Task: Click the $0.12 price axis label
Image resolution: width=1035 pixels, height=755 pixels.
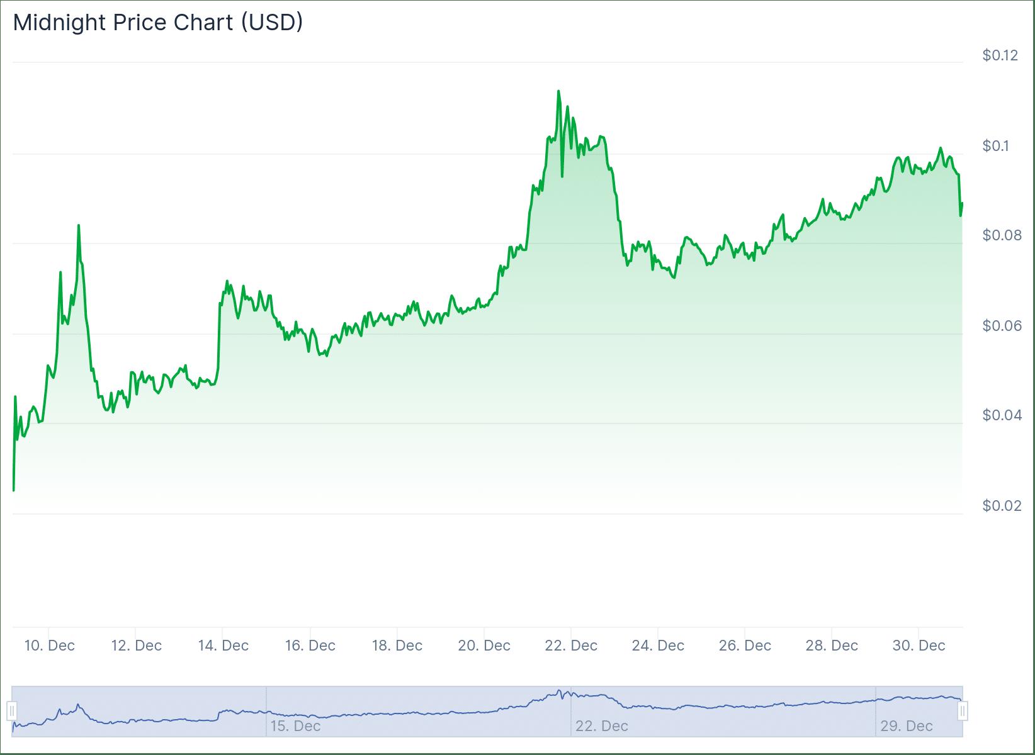Action: pos(1000,55)
